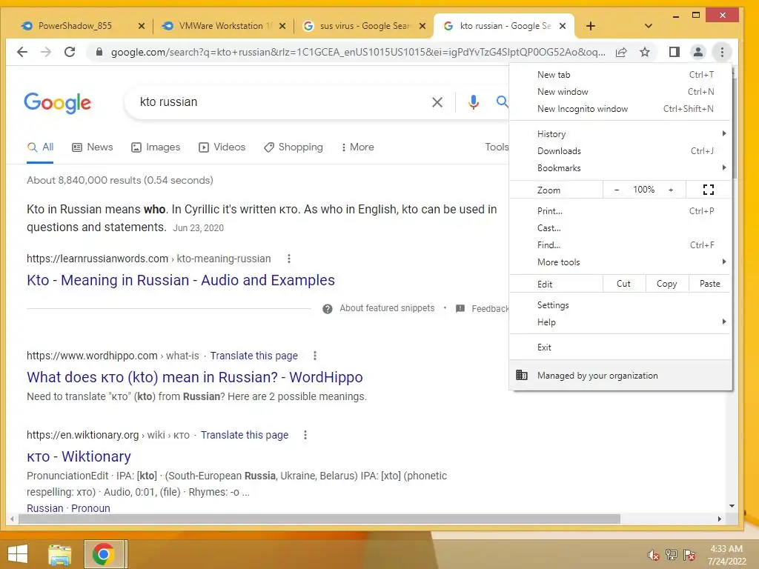
Task: Click the address bar URL
Action: pyautogui.click(x=358, y=53)
